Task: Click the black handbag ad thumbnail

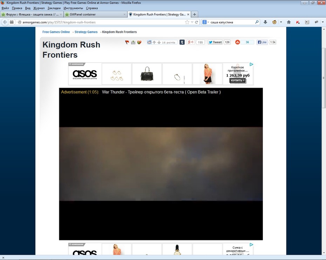Action: [x=147, y=74]
